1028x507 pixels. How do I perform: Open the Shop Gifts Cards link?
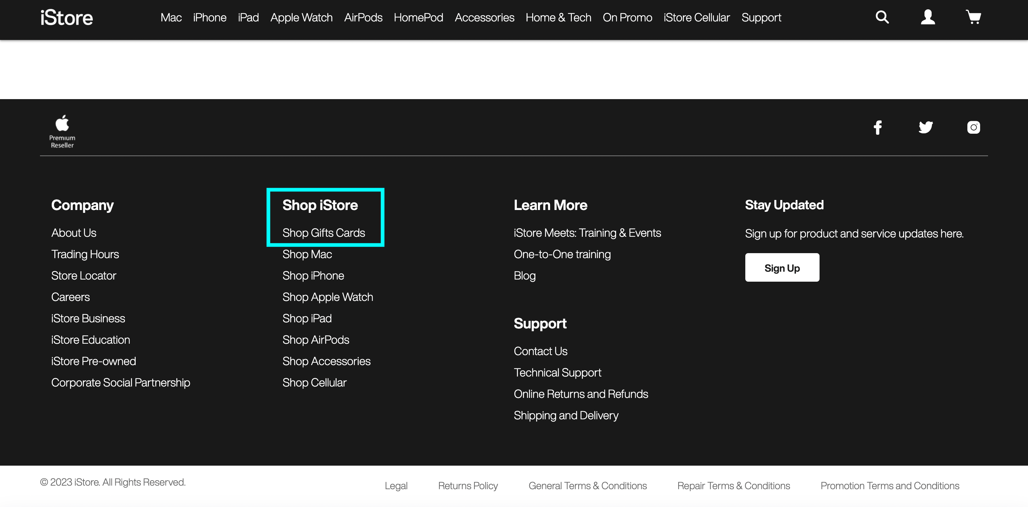pyautogui.click(x=324, y=233)
